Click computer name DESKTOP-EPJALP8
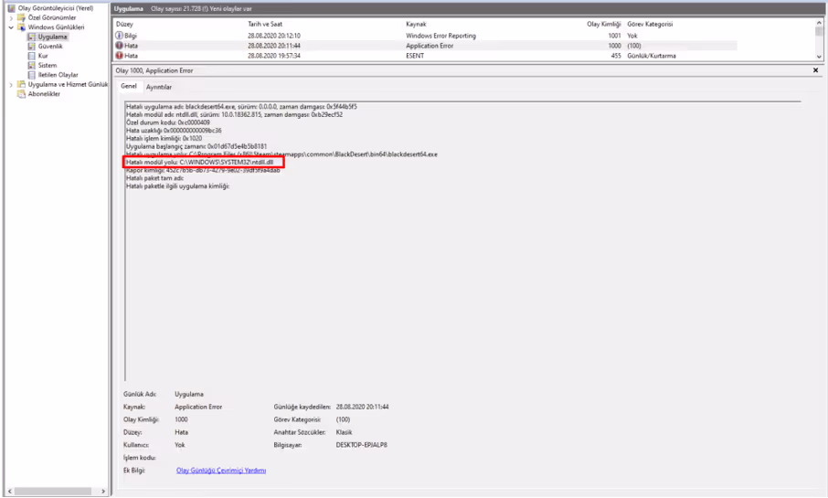 click(x=362, y=445)
